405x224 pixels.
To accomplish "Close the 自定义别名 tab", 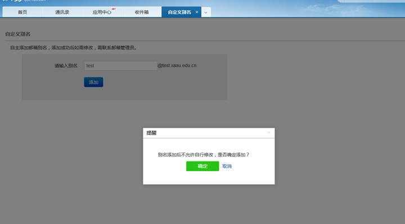I will coord(197,12).
